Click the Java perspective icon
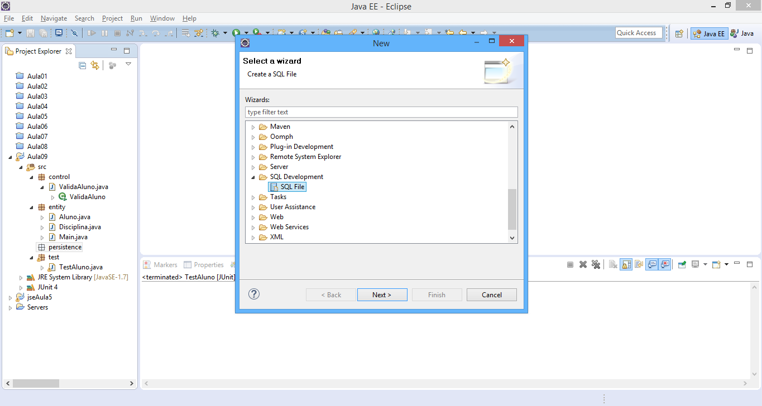This screenshot has width=762, height=406. click(742, 33)
